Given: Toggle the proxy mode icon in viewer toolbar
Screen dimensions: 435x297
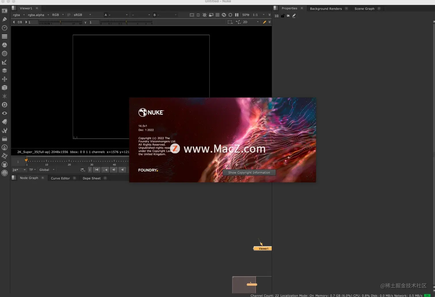Looking at the screenshot, I should 211,15.
